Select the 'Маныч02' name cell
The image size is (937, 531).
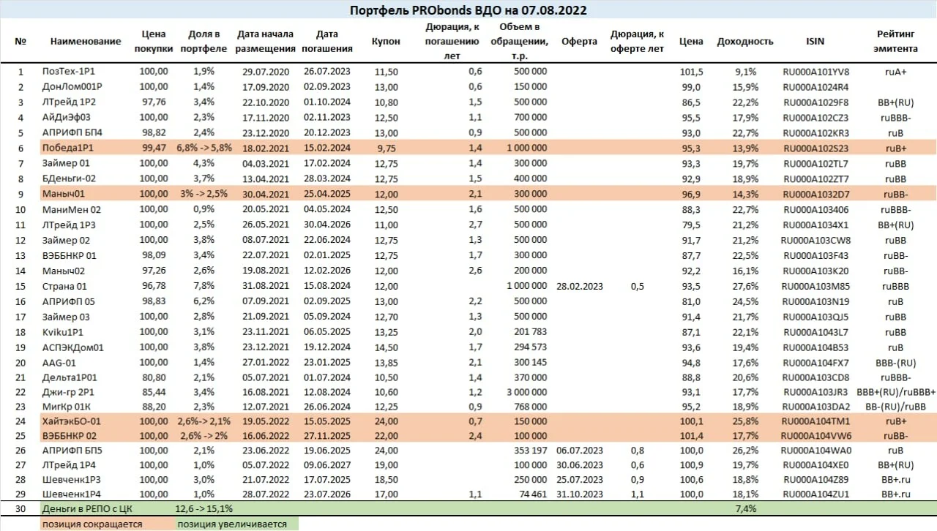click(x=62, y=271)
